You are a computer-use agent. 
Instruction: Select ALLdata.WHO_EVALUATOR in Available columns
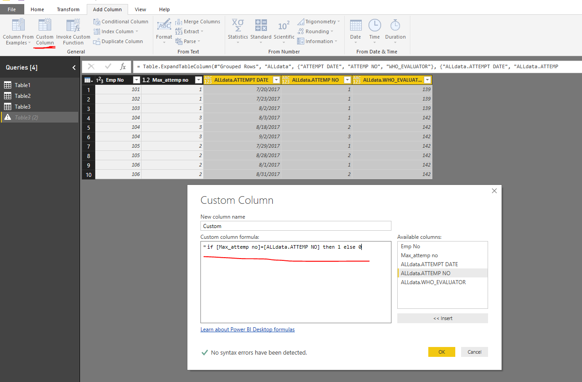pos(443,282)
